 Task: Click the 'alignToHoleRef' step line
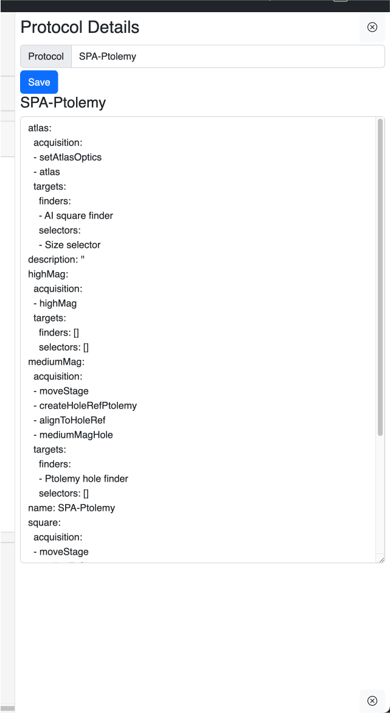[x=76, y=420]
